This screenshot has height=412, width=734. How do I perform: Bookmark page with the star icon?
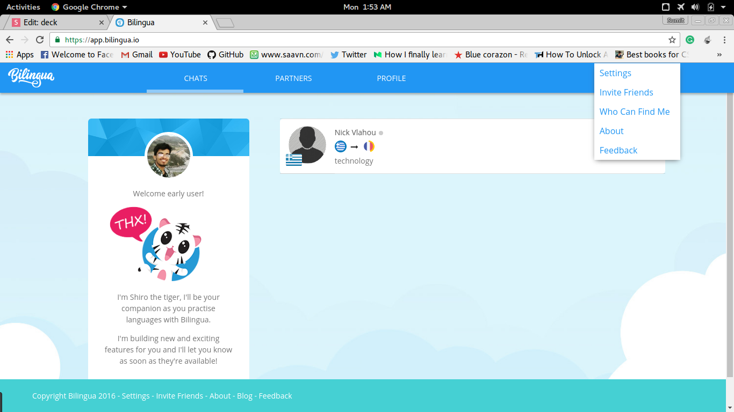[672, 40]
